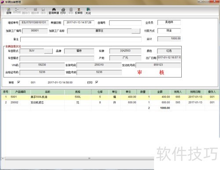Click the 金额 column header
The width and height of the screenshot is (220, 170).
point(160,92)
